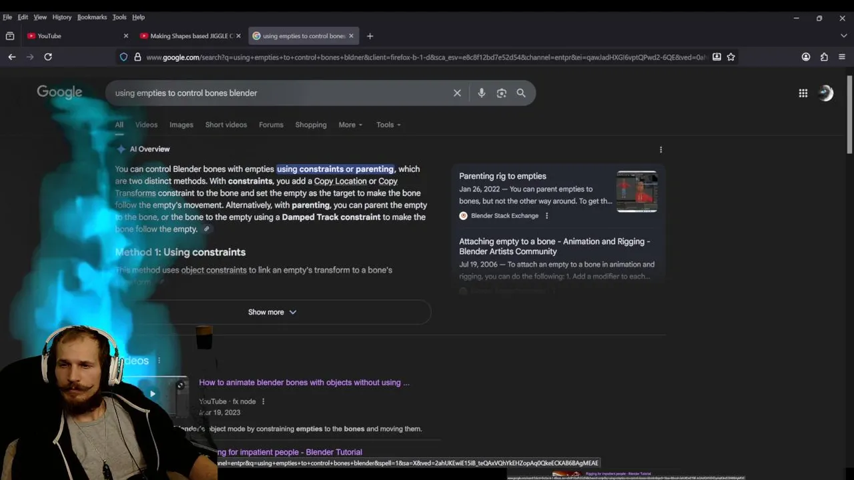Open the extensions puzzle icon
The height and width of the screenshot is (480, 854).
tap(824, 57)
